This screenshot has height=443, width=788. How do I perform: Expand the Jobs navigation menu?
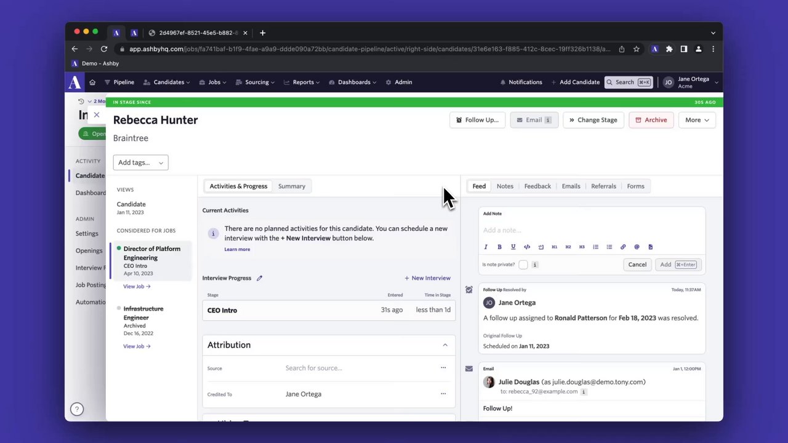coord(213,82)
